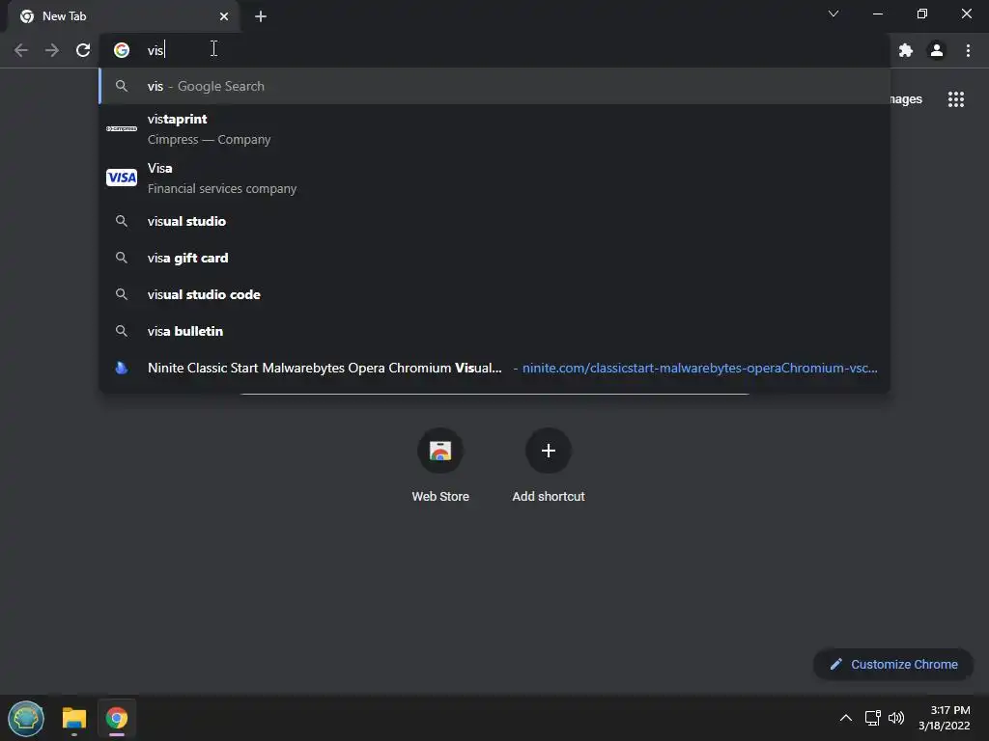The height and width of the screenshot is (741, 989).
Task: Select the New Tab tab
Action: coord(123,16)
